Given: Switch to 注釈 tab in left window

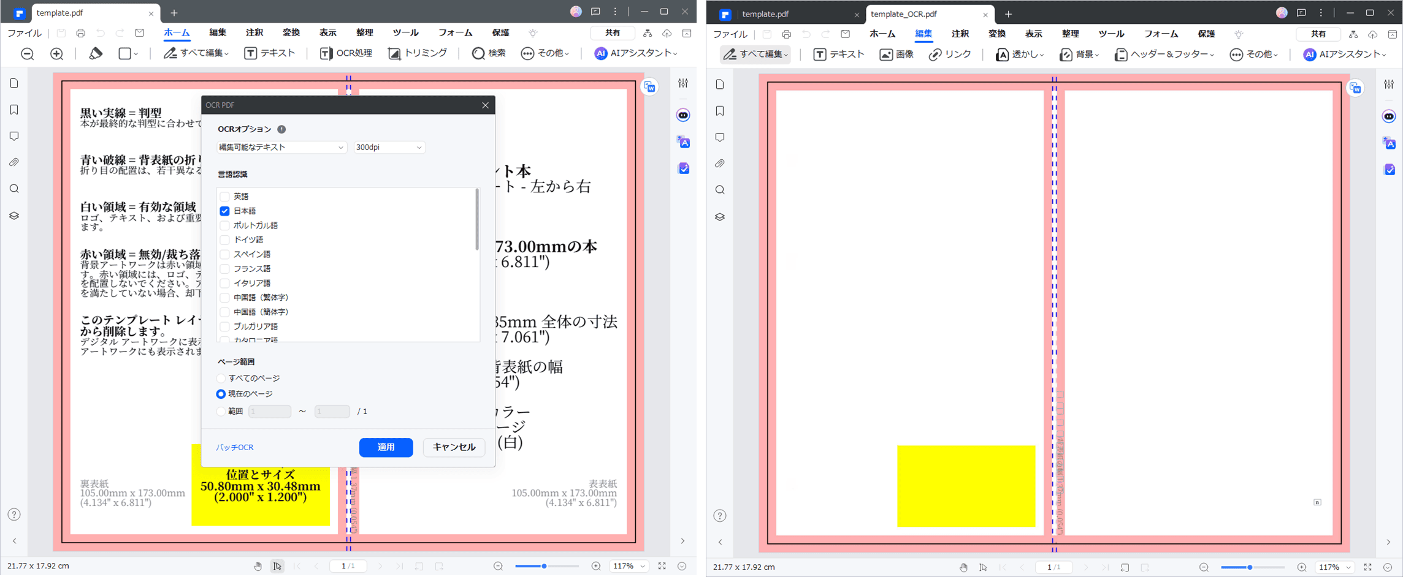Looking at the screenshot, I should pyautogui.click(x=254, y=32).
